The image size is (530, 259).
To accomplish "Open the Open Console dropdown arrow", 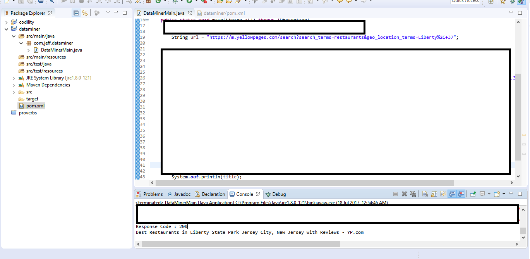I will click(504, 194).
